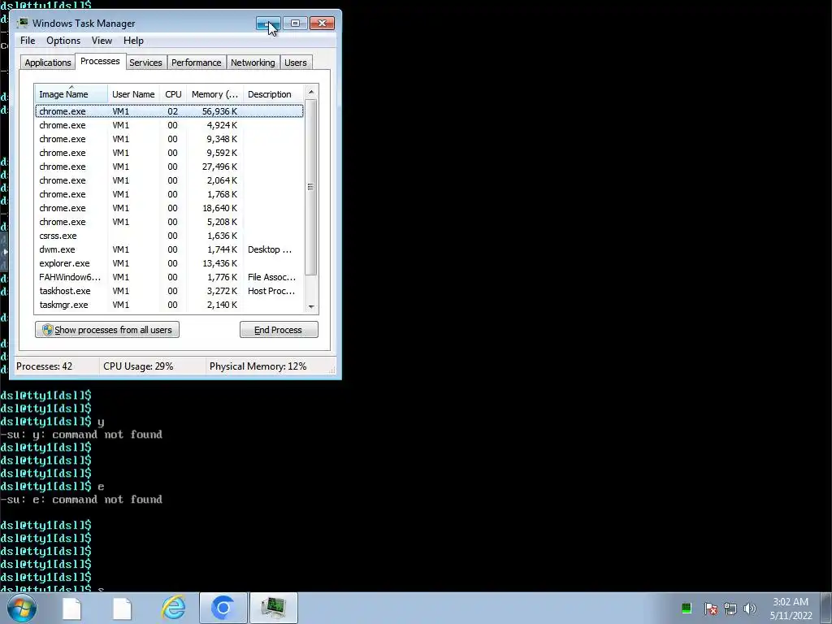Select the chrome.exe row using 1,768 K

pos(169,194)
